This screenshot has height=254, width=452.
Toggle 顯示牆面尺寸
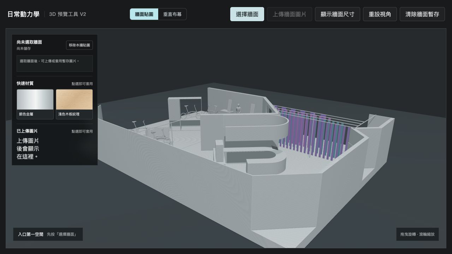pos(338,14)
